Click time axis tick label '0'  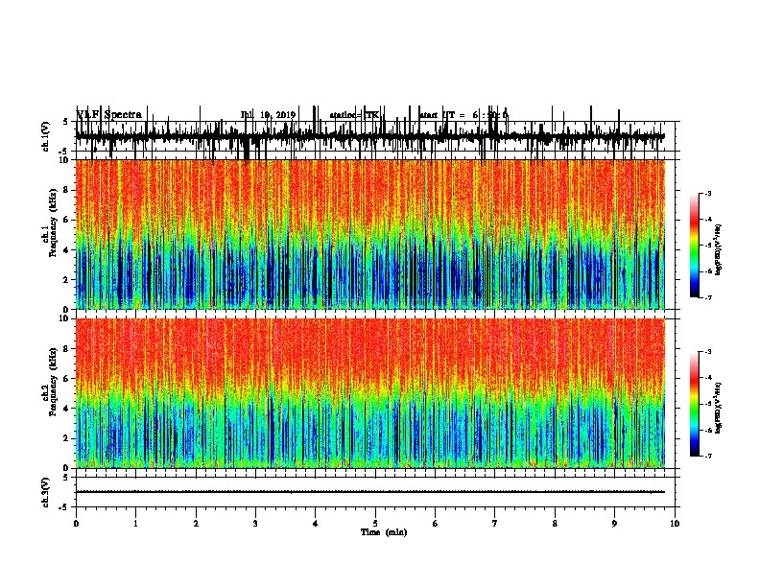tap(76, 524)
